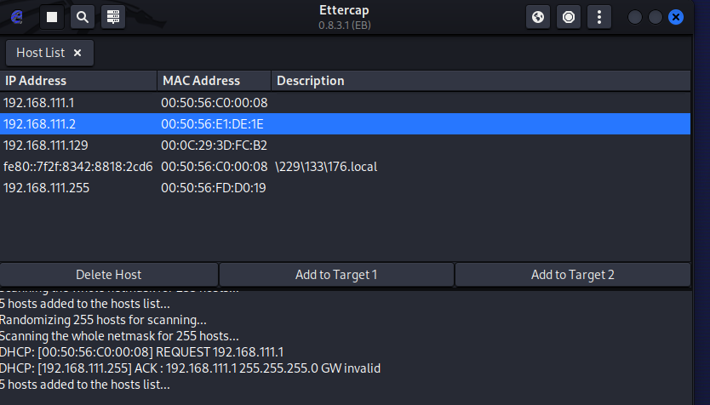The width and height of the screenshot is (710, 405).
Task: Click the first window control circle button
Action: [635, 17]
